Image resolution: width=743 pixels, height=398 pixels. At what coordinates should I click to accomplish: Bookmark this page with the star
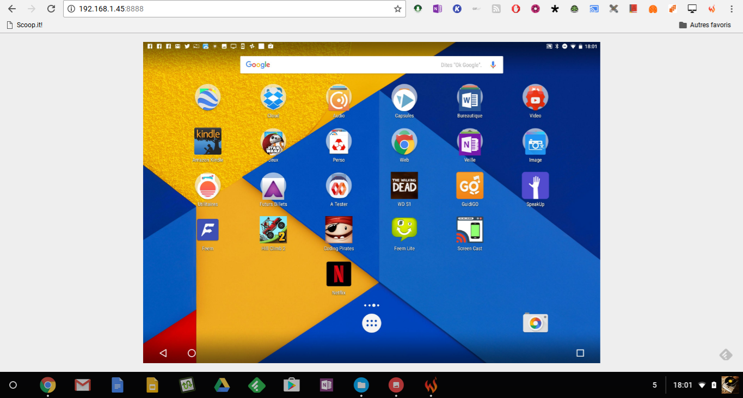click(398, 9)
